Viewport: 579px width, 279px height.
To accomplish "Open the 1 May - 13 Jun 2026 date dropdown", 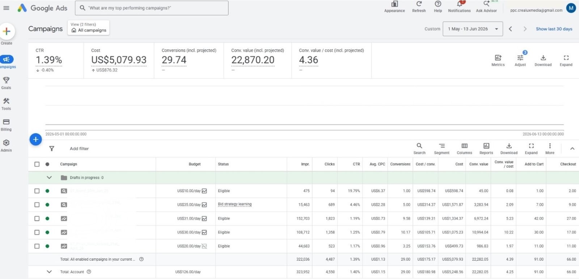I will point(473,29).
